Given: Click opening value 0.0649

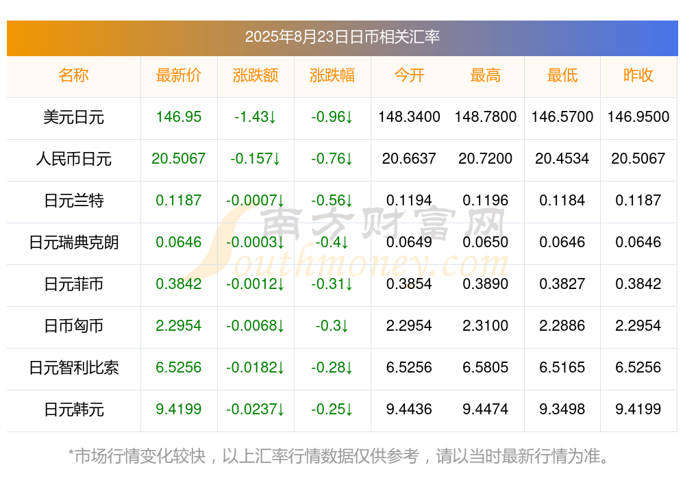Looking at the screenshot, I should 409,242.
